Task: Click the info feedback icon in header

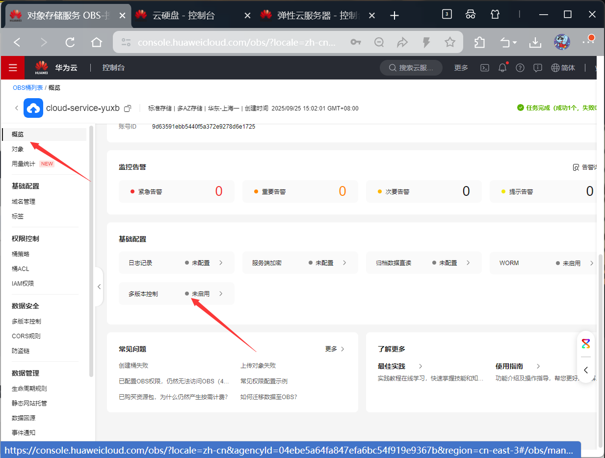Action: click(x=538, y=68)
